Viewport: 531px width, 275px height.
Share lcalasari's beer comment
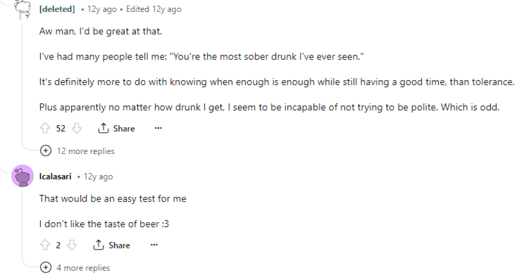(x=112, y=245)
